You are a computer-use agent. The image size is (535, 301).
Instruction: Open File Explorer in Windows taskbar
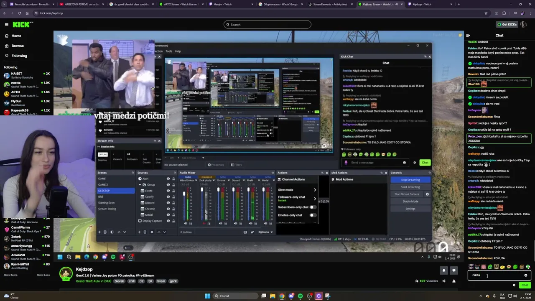[x=273, y=296]
